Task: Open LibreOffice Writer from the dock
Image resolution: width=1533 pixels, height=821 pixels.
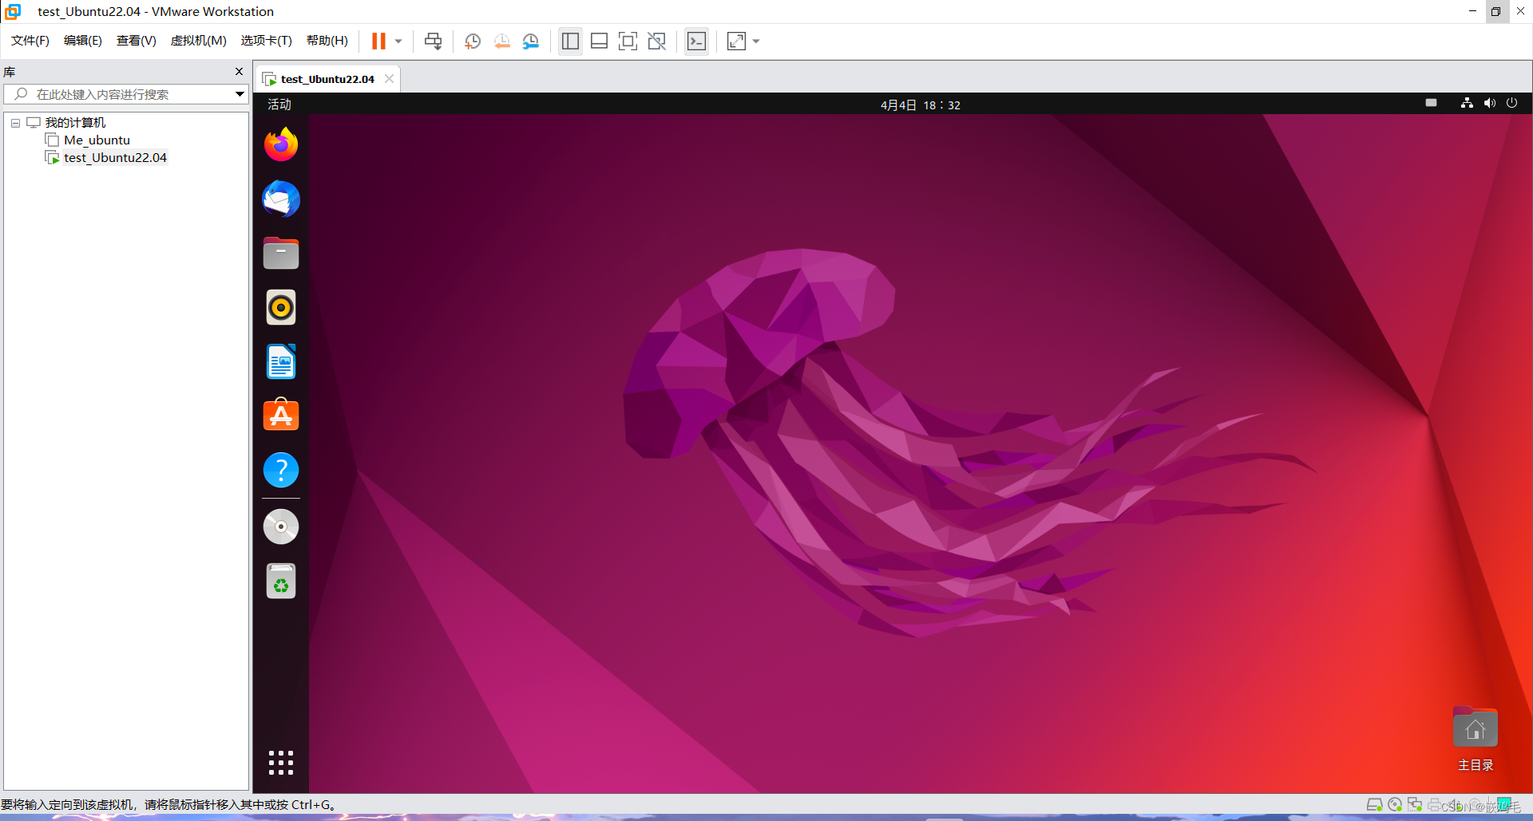Action: coord(281,361)
